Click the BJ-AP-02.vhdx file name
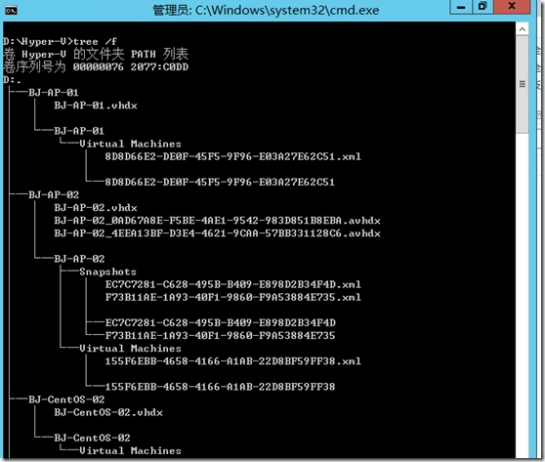The height and width of the screenshot is (462, 545). coord(96,207)
